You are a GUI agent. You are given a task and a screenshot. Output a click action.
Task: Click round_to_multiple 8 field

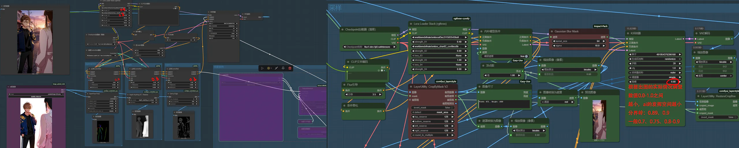[x=432, y=135]
